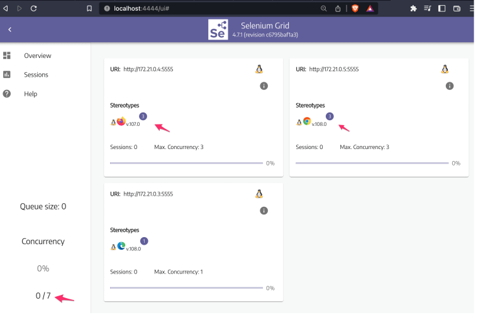Show info for node 172.21.0.4:5555
This screenshot has width=483, height=322.
[x=264, y=86]
